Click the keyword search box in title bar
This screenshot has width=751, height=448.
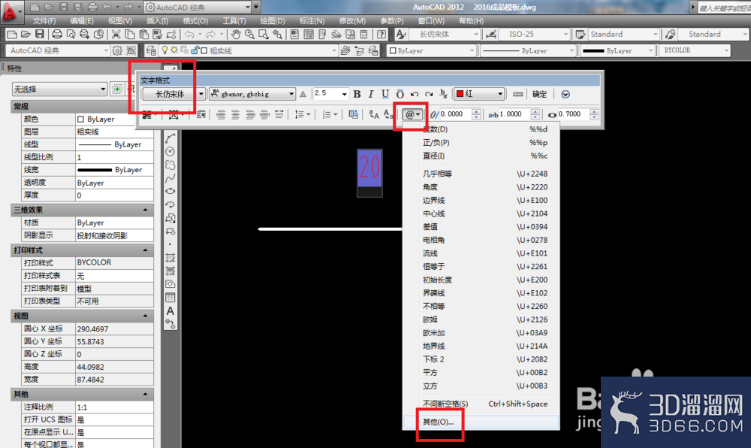coord(724,8)
